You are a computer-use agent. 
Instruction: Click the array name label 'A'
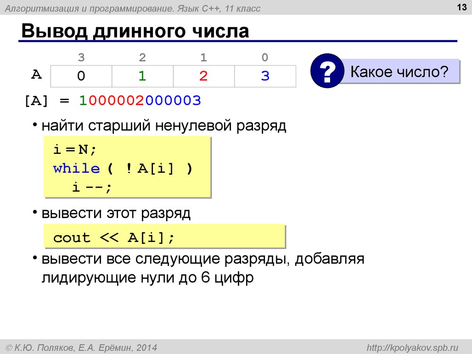coord(36,74)
